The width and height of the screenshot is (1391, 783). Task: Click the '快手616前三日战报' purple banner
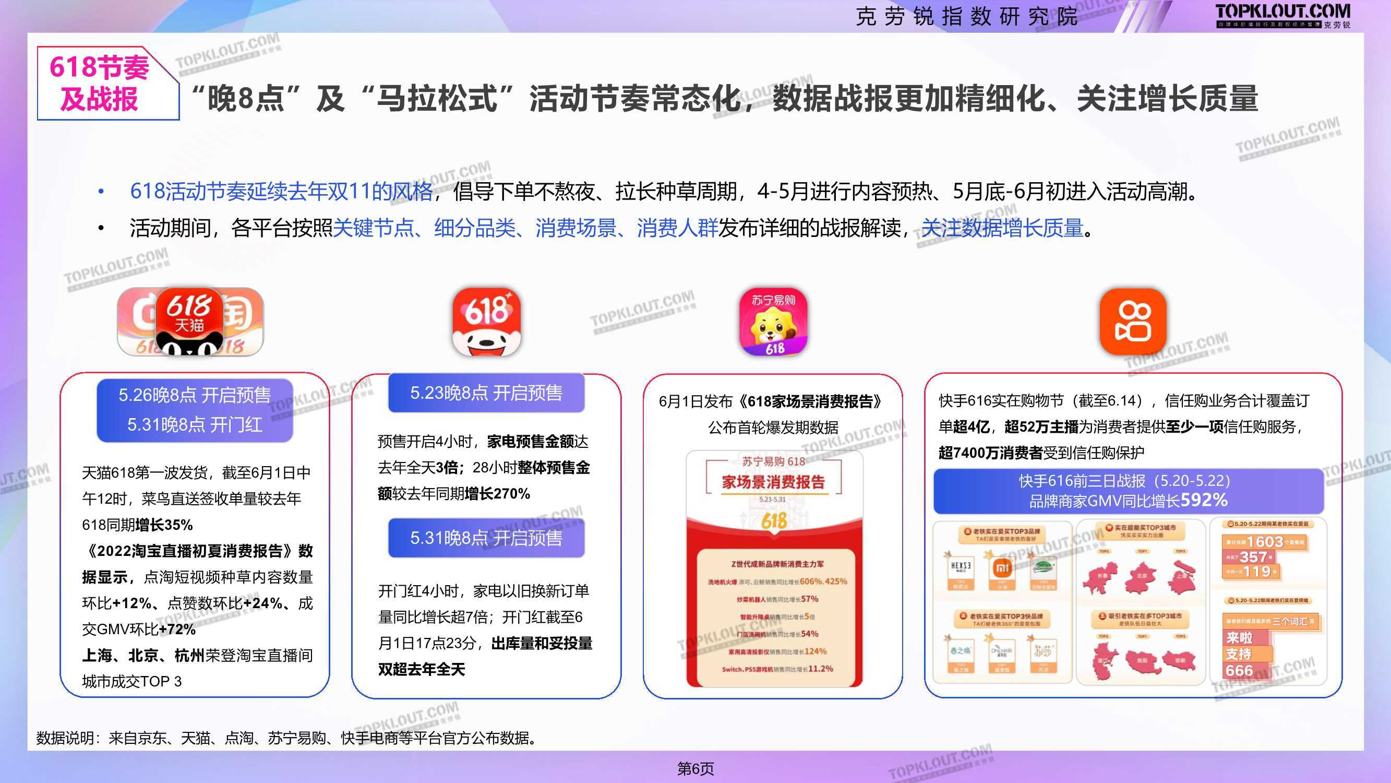tap(1129, 491)
